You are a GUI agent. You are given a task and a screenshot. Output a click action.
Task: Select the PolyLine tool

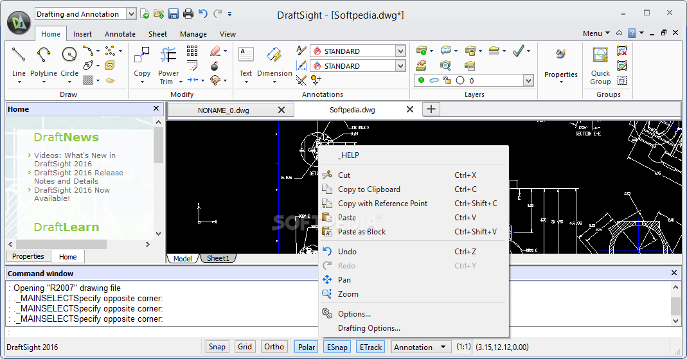click(x=43, y=55)
